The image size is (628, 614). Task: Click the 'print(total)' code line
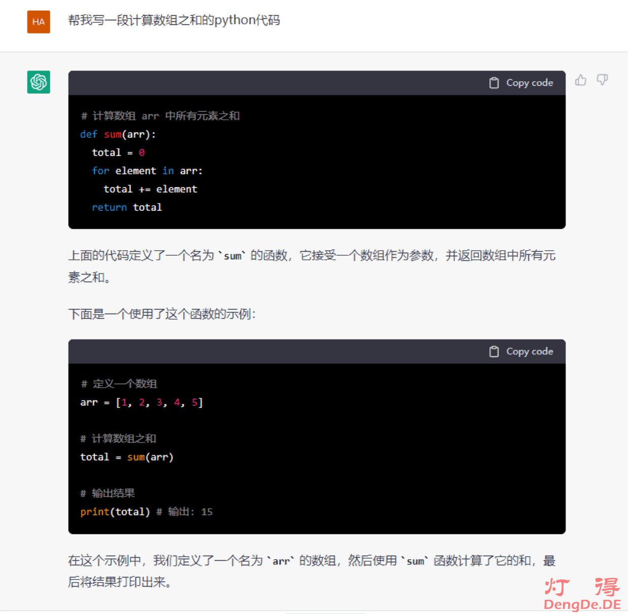[115, 512]
